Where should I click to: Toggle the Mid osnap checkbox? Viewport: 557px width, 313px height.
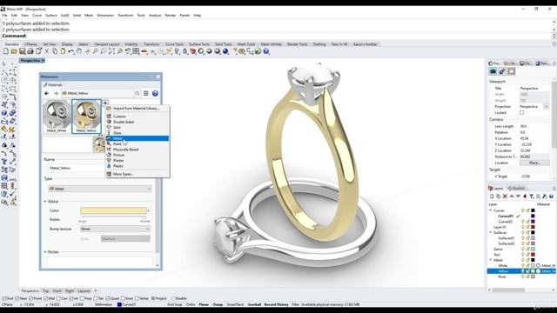(x=45, y=298)
